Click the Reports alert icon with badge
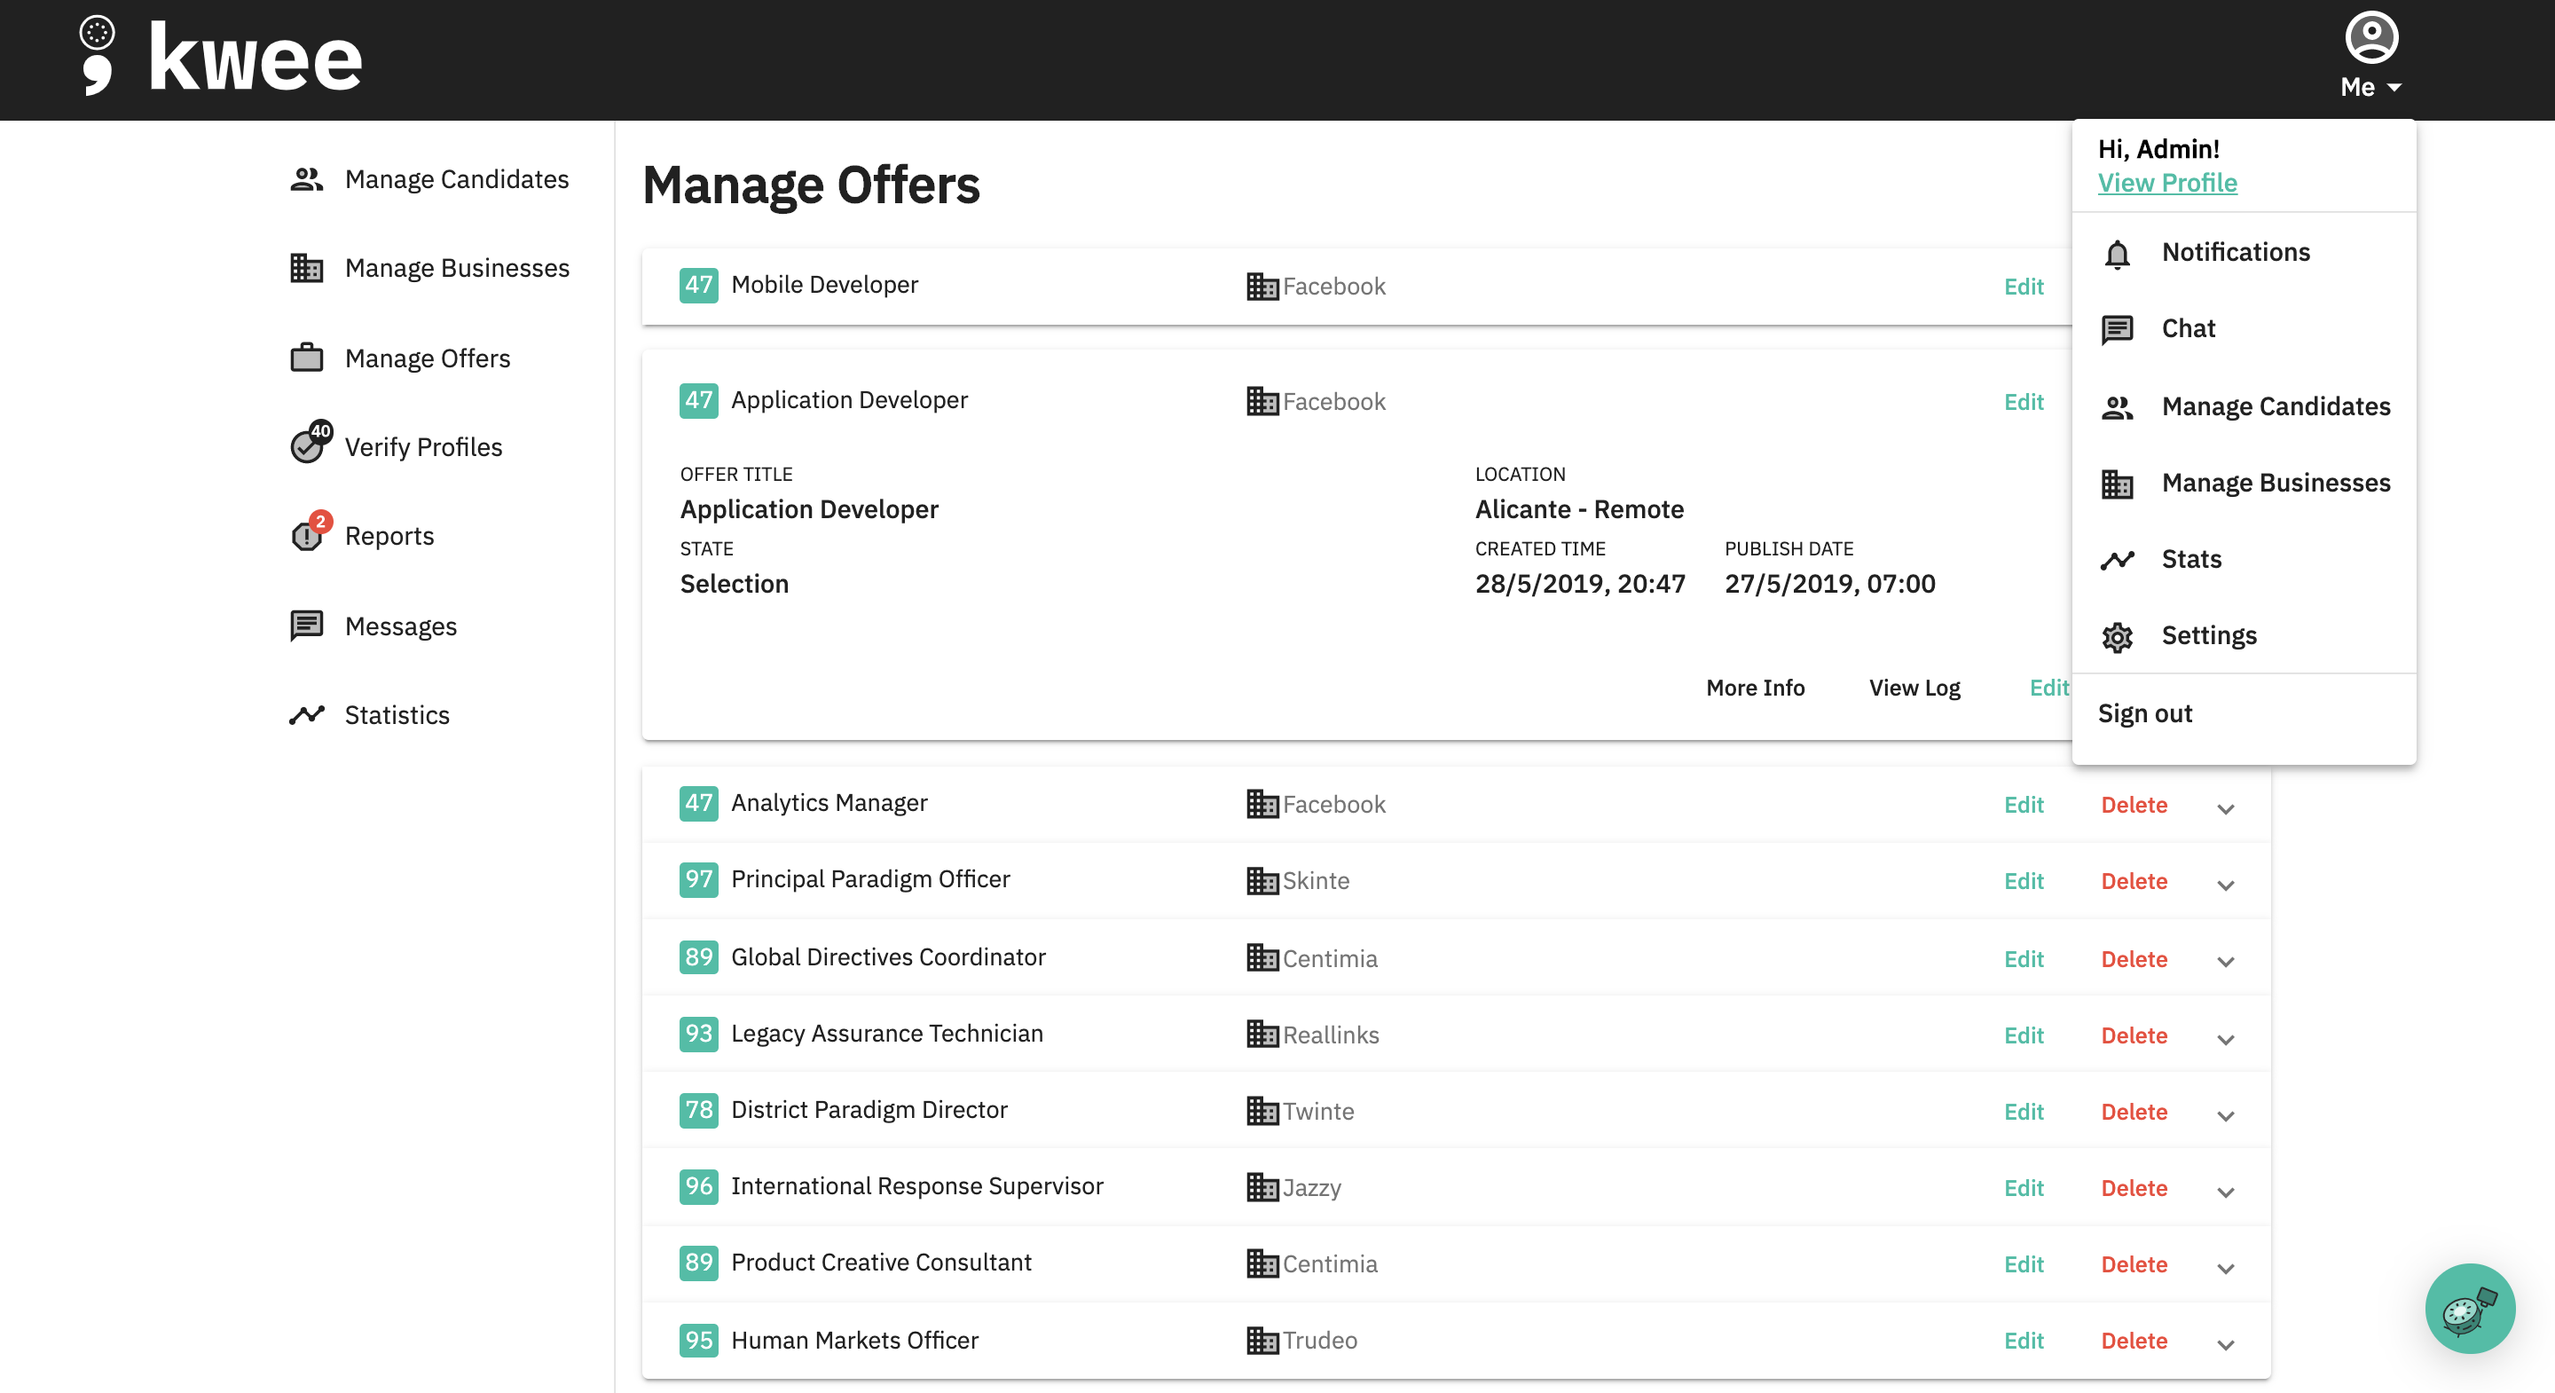 311,531
